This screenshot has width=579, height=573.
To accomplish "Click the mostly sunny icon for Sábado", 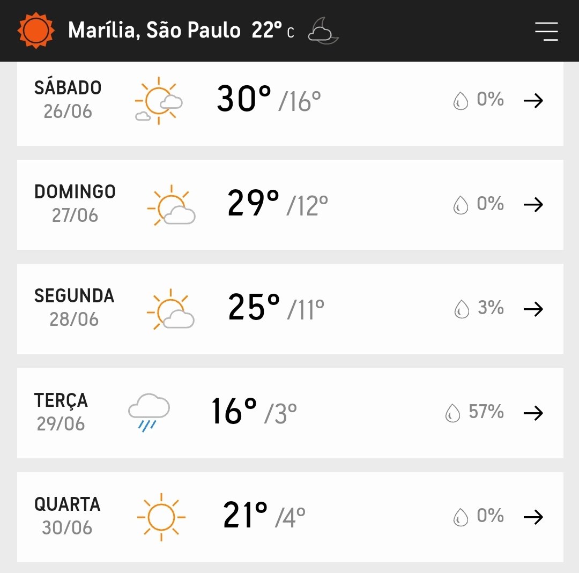I will (x=159, y=101).
